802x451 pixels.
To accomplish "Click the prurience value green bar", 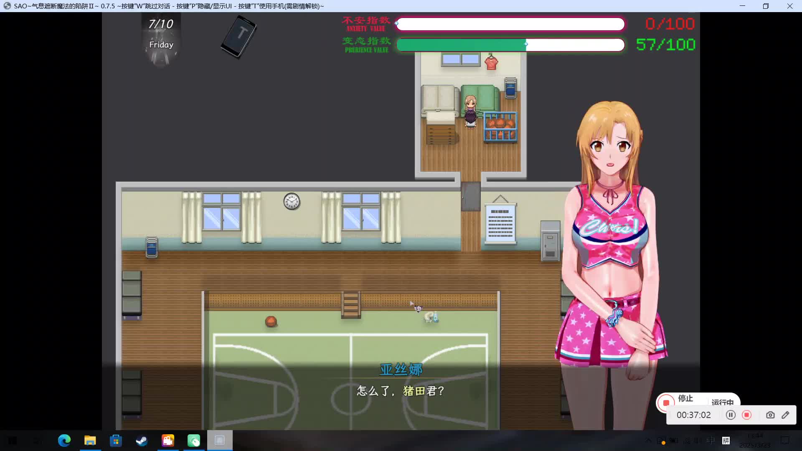I will tap(510, 45).
